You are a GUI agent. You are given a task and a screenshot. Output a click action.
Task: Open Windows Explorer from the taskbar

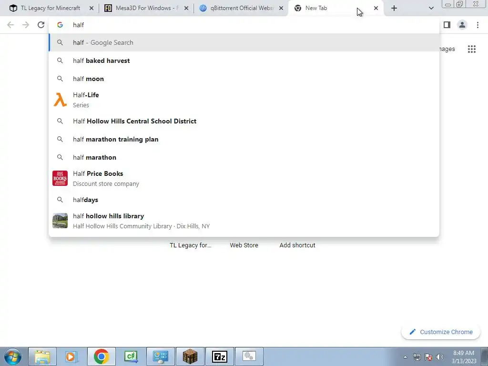(x=42, y=356)
